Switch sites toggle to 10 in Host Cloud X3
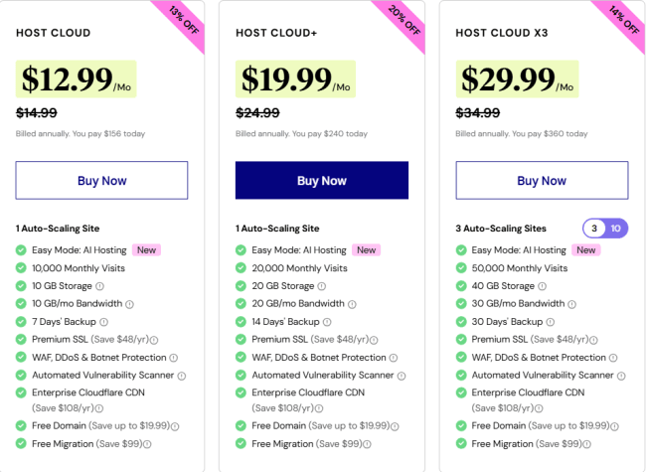Screen dimensions: 646x472 [x=616, y=229]
